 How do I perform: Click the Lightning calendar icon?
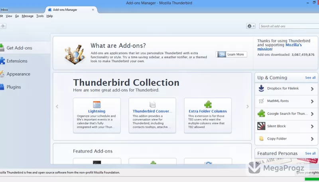click(96, 105)
